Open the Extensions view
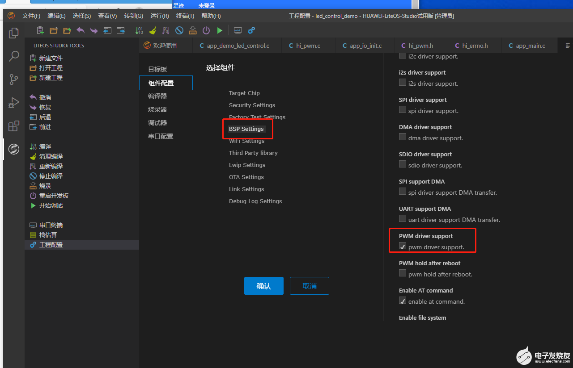 pyautogui.click(x=14, y=126)
